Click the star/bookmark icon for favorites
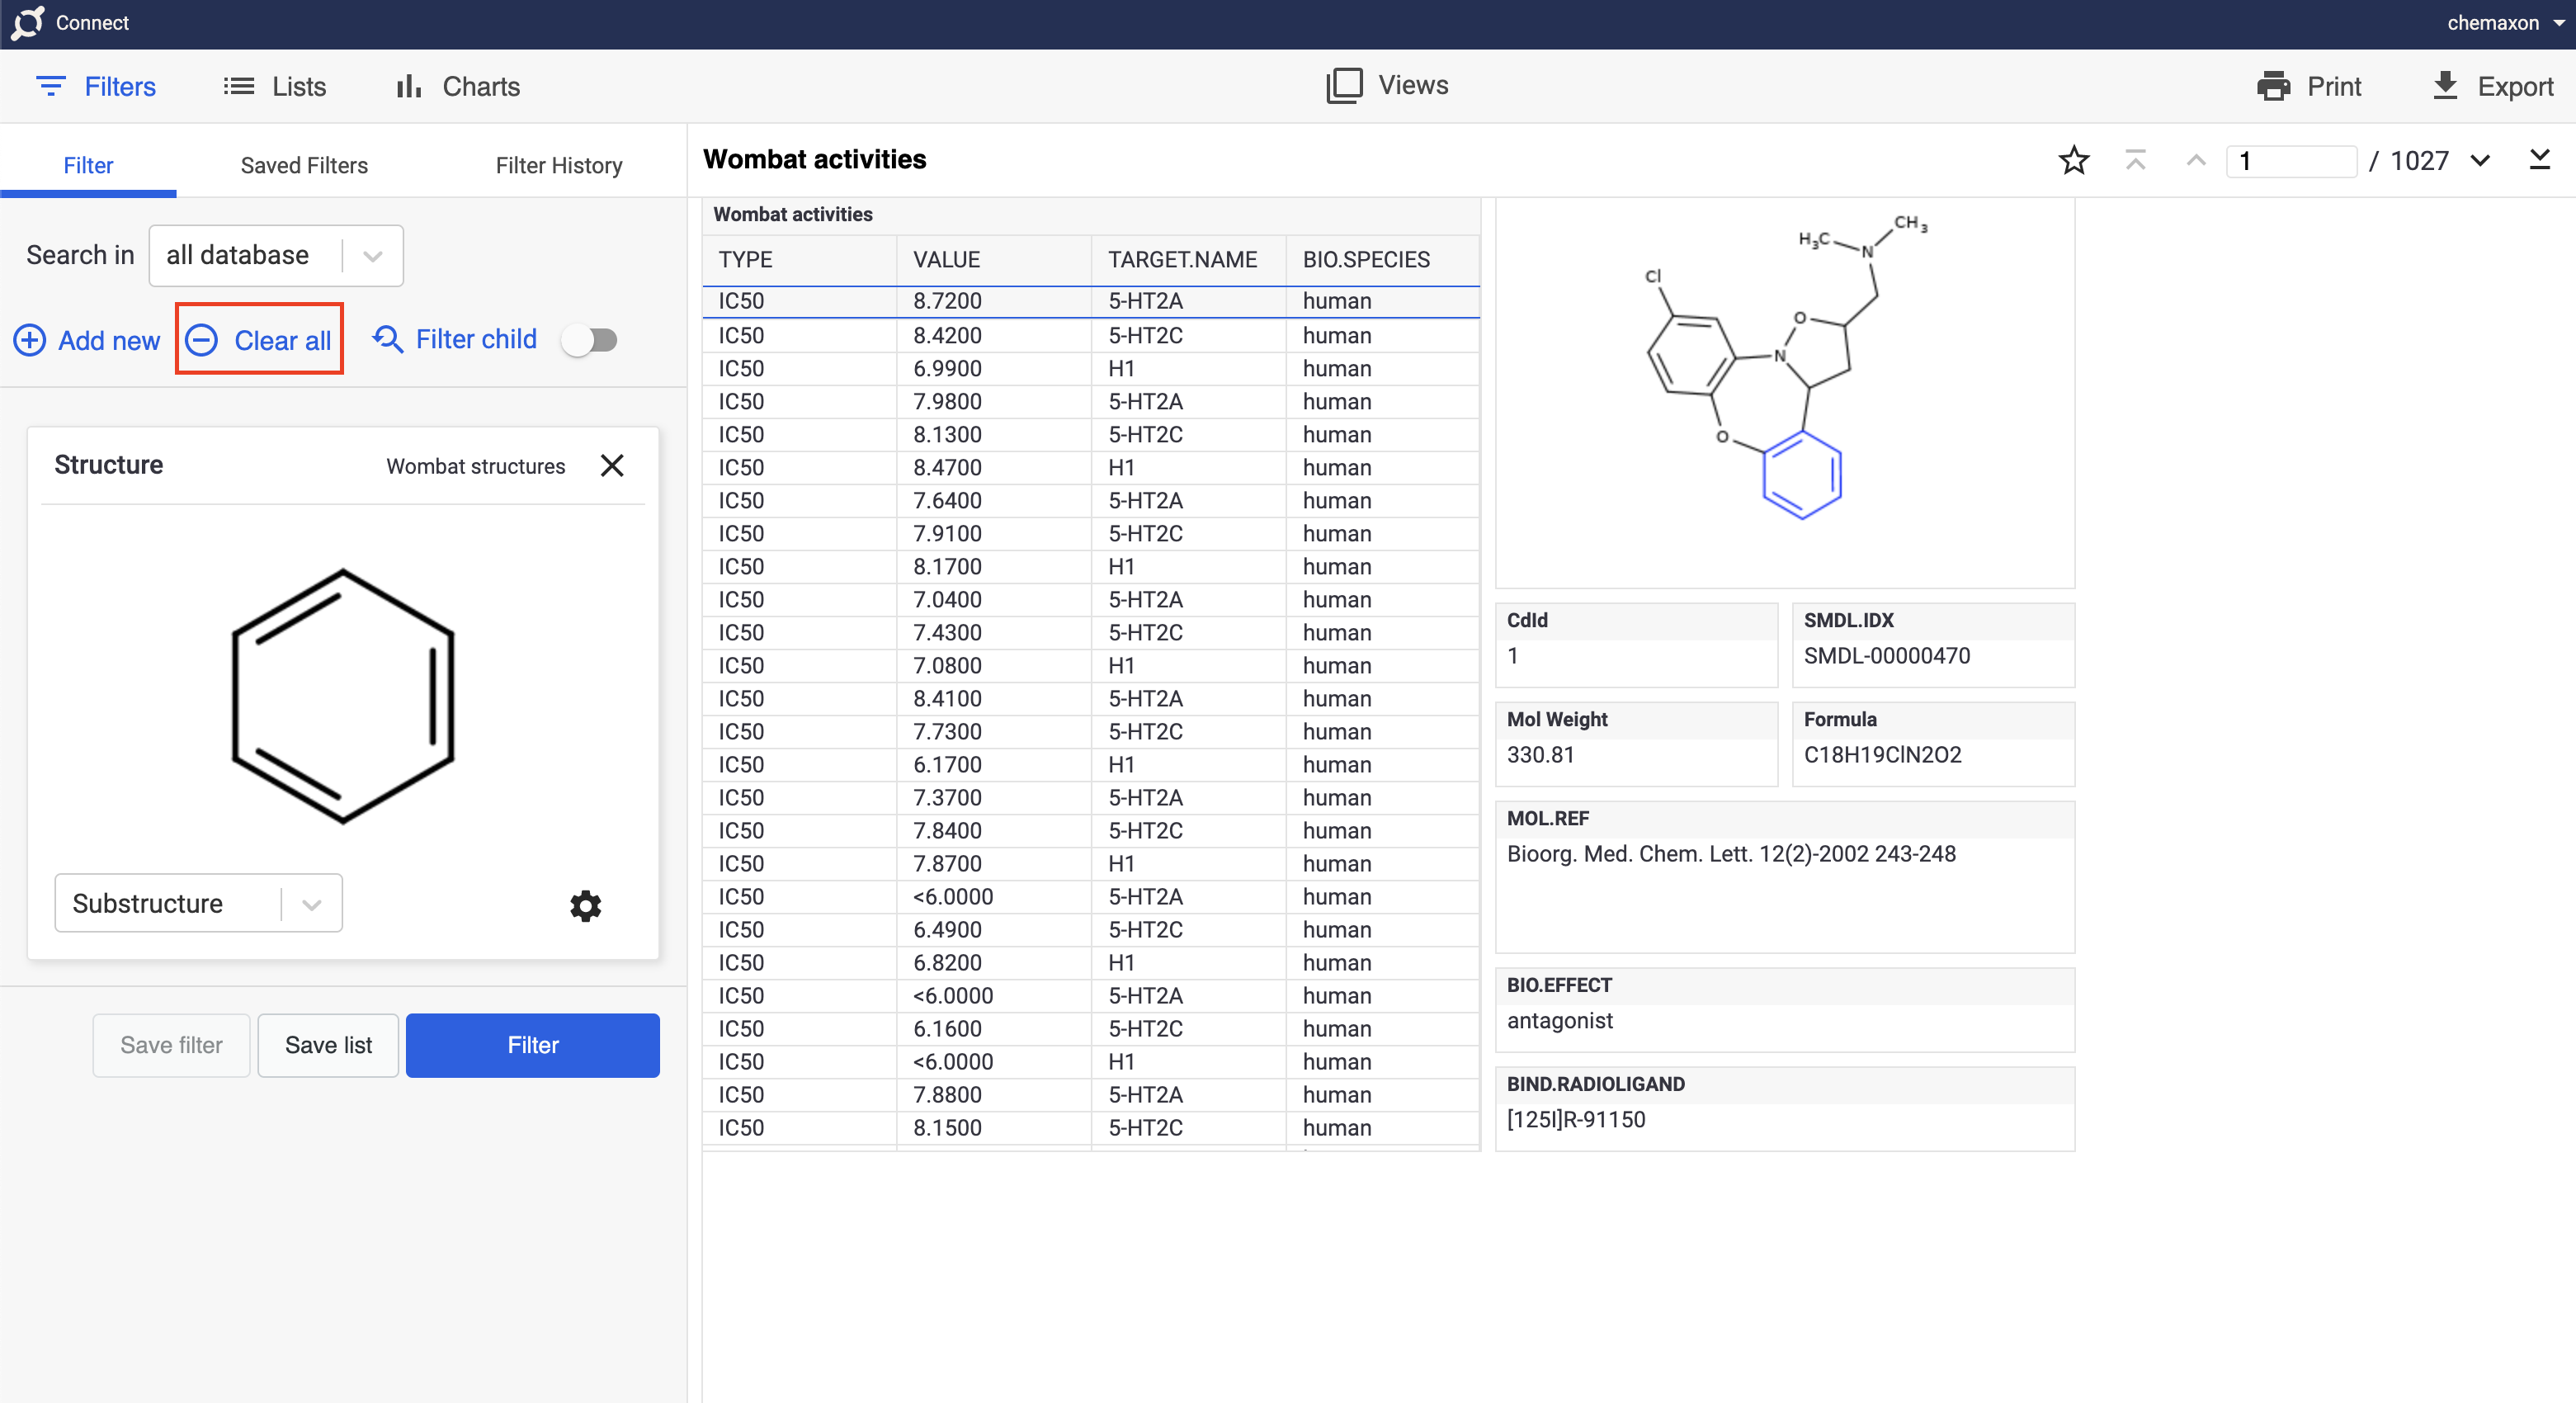This screenshot has height=1403, width=2576. coord(2074,159)
